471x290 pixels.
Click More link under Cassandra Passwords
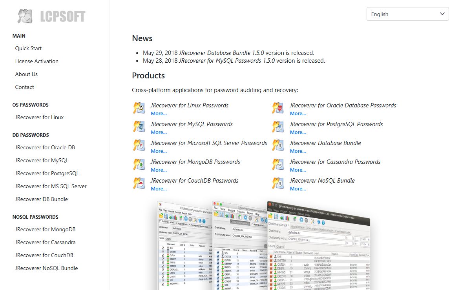pyautogui.click(x=298, y=170)
